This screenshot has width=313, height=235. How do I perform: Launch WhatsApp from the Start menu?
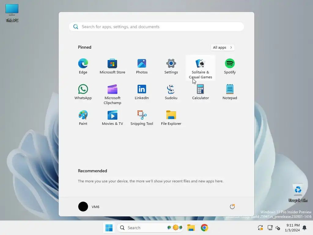click(x=83, y=92)
